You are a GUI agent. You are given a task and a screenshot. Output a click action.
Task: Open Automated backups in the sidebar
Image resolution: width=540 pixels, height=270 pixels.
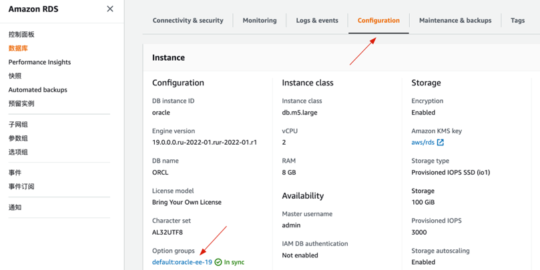click(37, 90)
